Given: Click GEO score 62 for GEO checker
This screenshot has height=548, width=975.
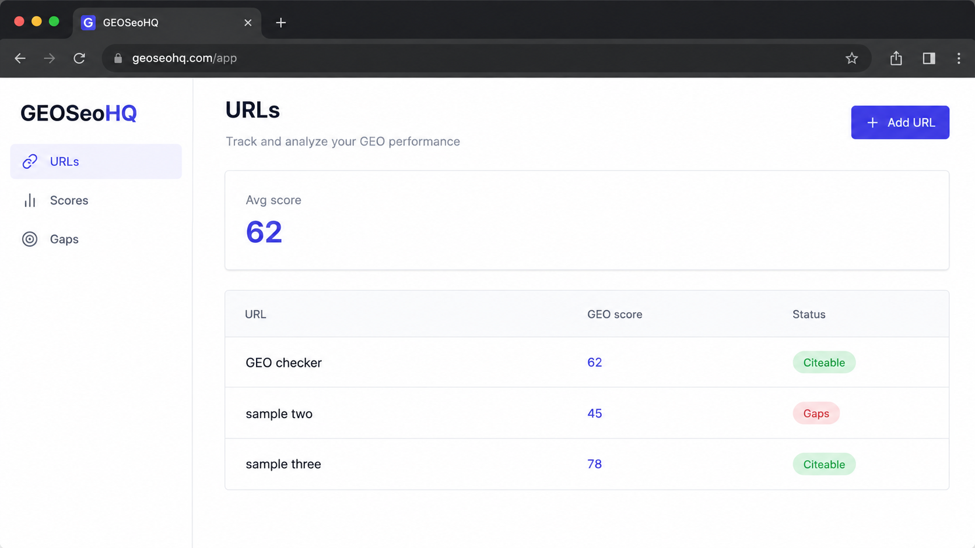Looking at the screenshot, I should 594,362.
